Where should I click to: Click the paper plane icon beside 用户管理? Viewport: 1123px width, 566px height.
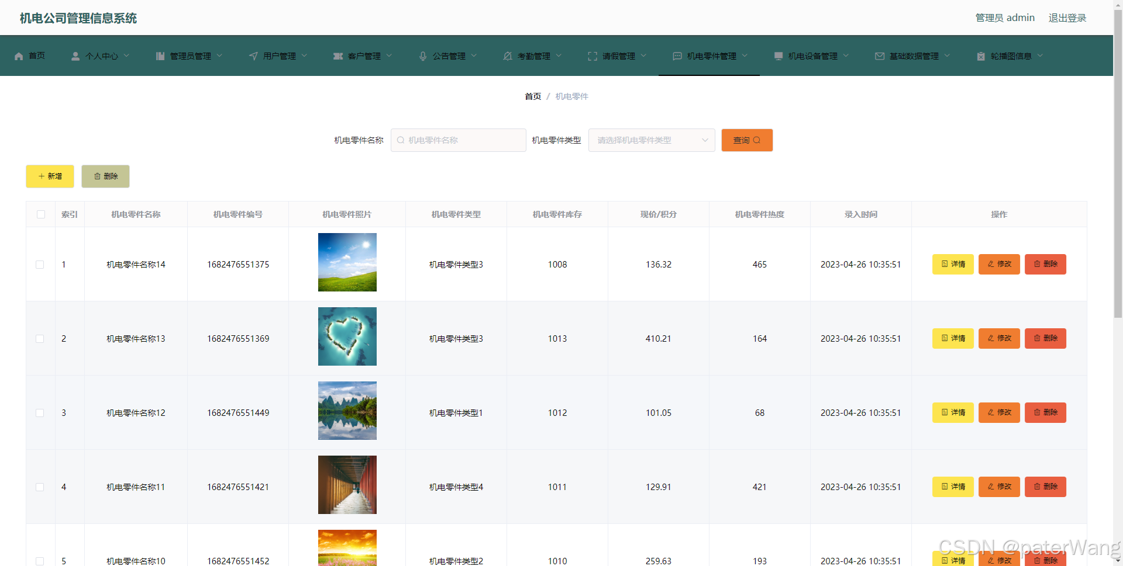[253, 56]
